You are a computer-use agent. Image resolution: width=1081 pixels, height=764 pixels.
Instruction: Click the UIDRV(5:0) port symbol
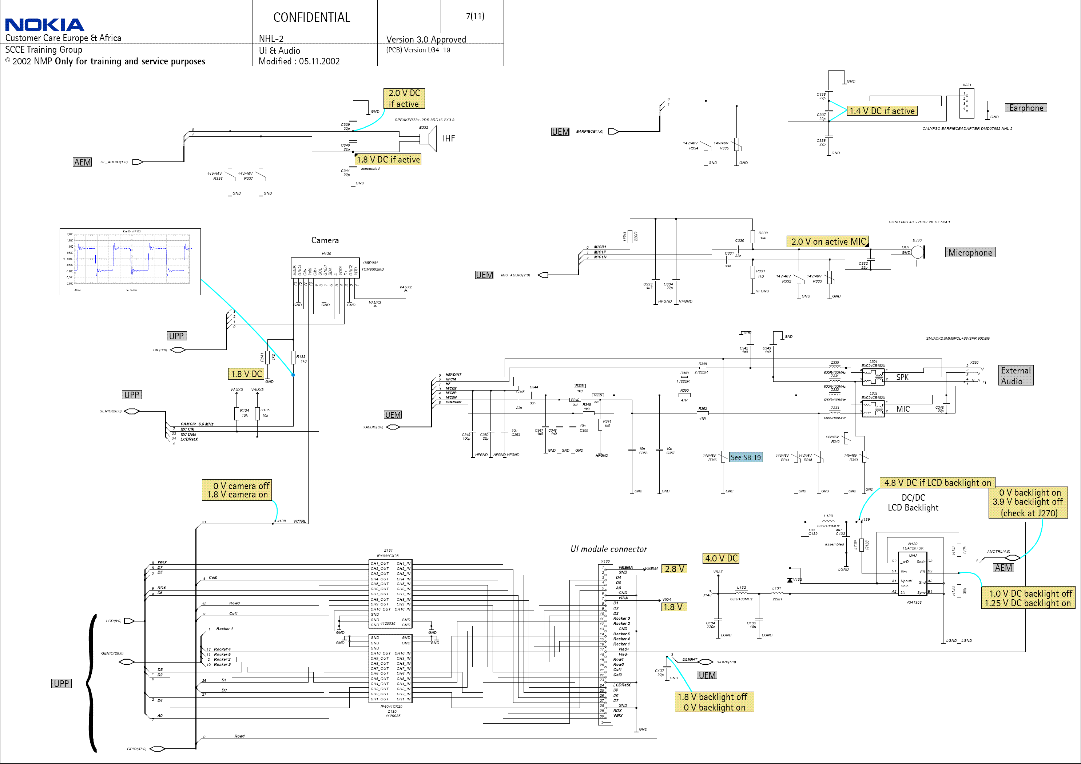click(x=705, y=662)
